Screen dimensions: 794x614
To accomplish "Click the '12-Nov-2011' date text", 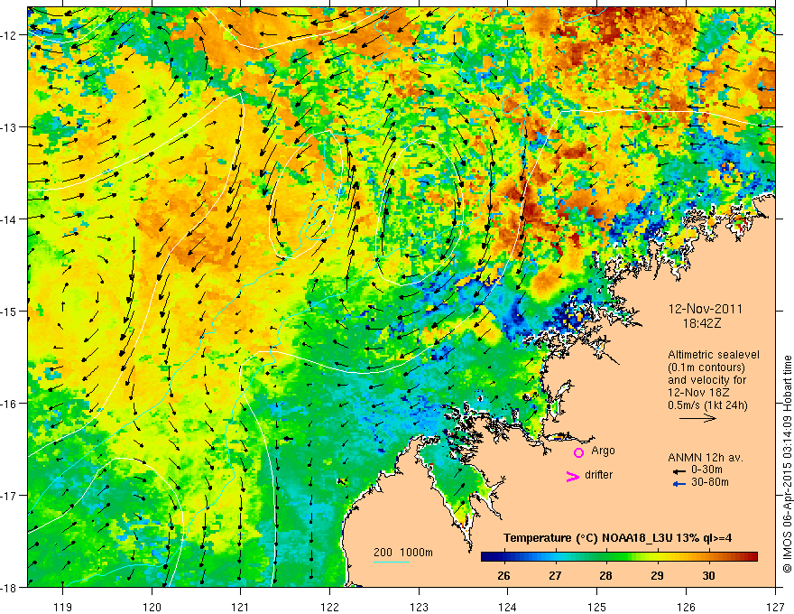I will tap(706, 309).
